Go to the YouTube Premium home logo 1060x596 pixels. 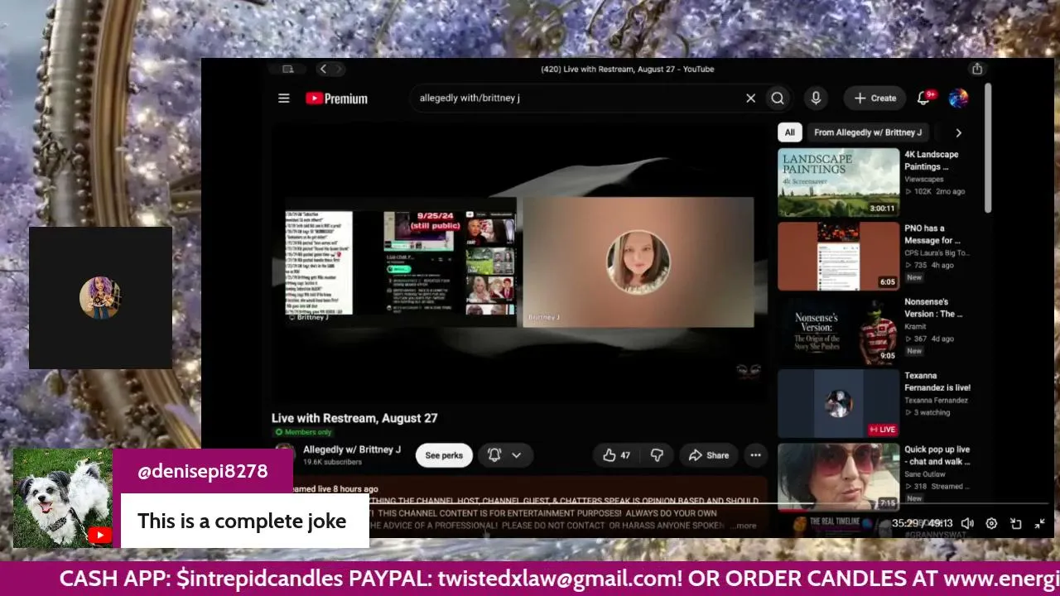(x=336, y=99)
